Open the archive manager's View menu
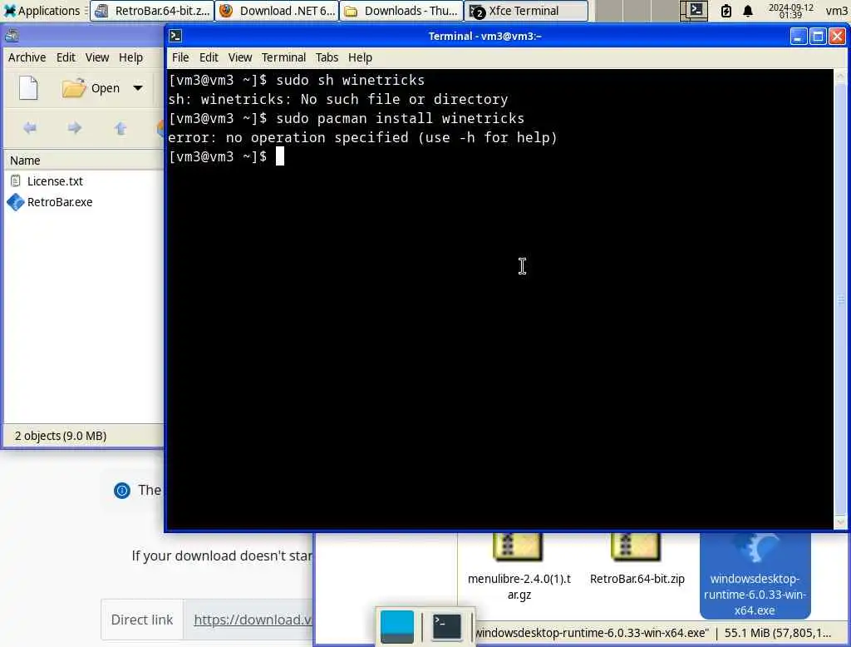Image resolution: width=851 pixels, height=647 pixels. [97, 57]
